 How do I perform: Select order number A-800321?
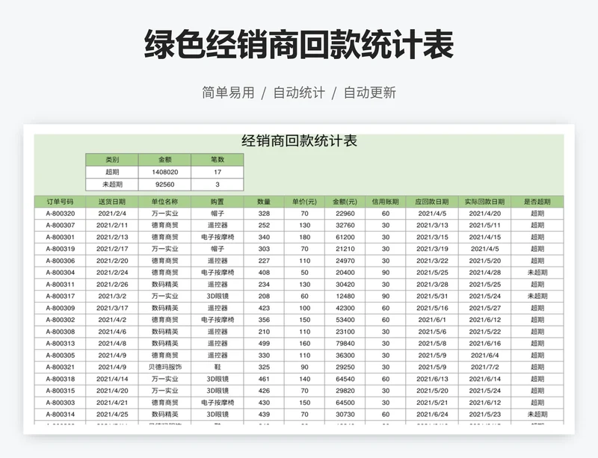pos(61,368)
